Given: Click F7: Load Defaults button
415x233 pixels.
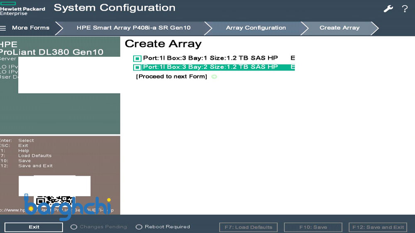Looking at the screenshot, I should [248, 227].
